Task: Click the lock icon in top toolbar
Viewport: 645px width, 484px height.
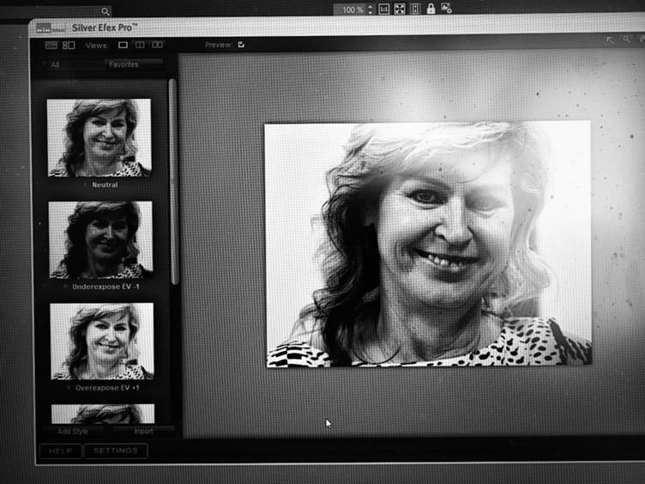Action: [431, 9]
